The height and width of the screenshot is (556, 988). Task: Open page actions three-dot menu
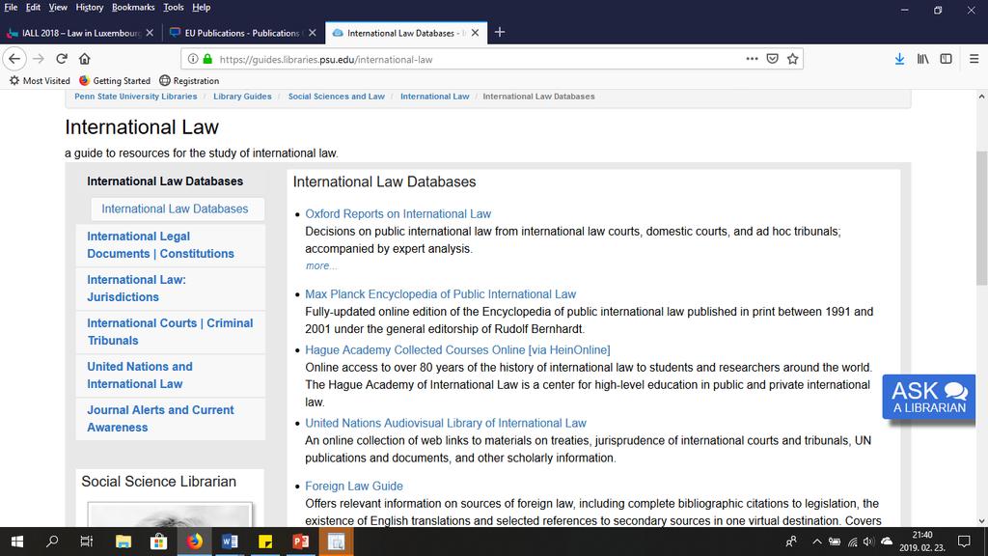(x=752, y=59)
